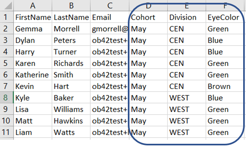The height and width of the screenshot is (147, 246).
Task: Click the Division header cell
Action: coord(187,17)
